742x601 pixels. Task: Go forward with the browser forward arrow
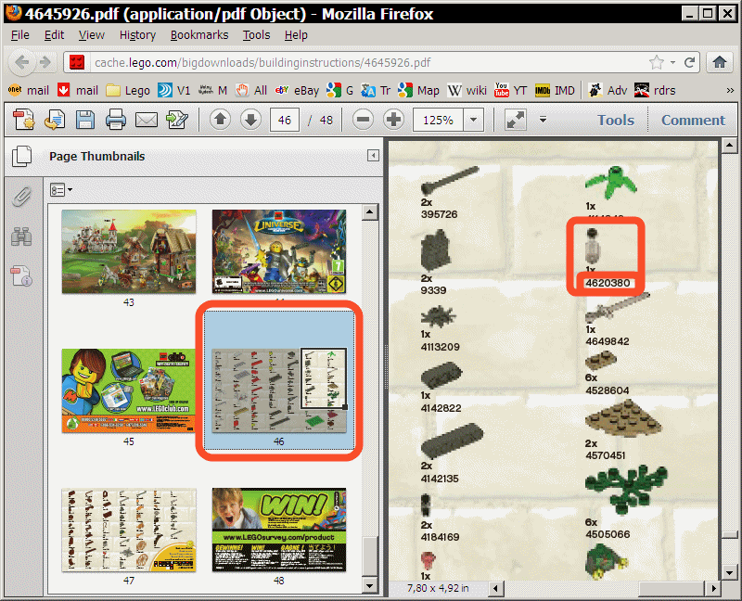pyautogui.click(x=45, y=62)
